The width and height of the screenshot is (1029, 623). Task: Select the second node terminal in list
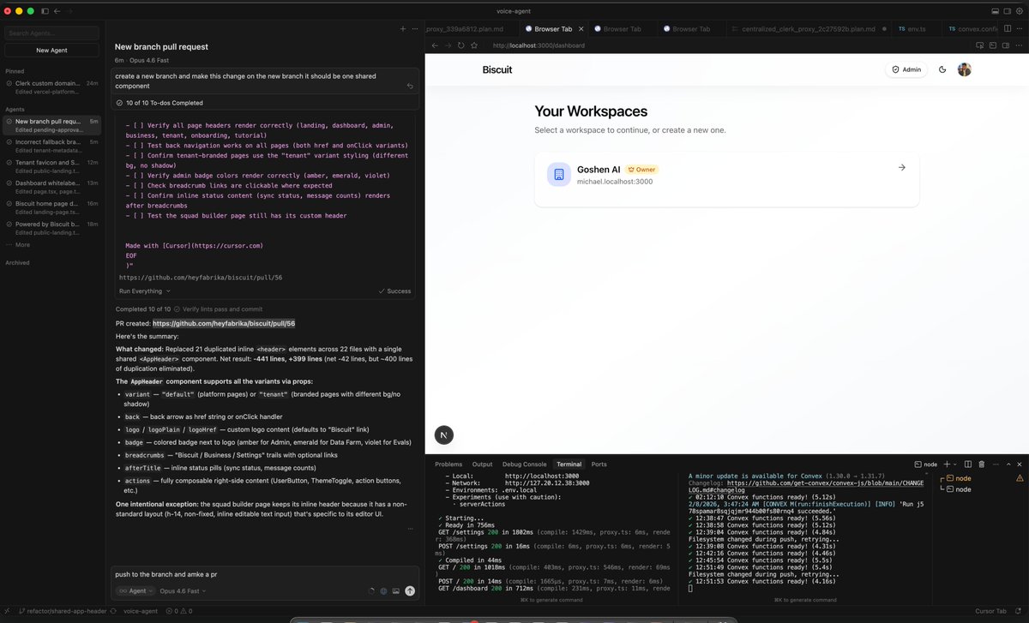[x=979, y=488]
